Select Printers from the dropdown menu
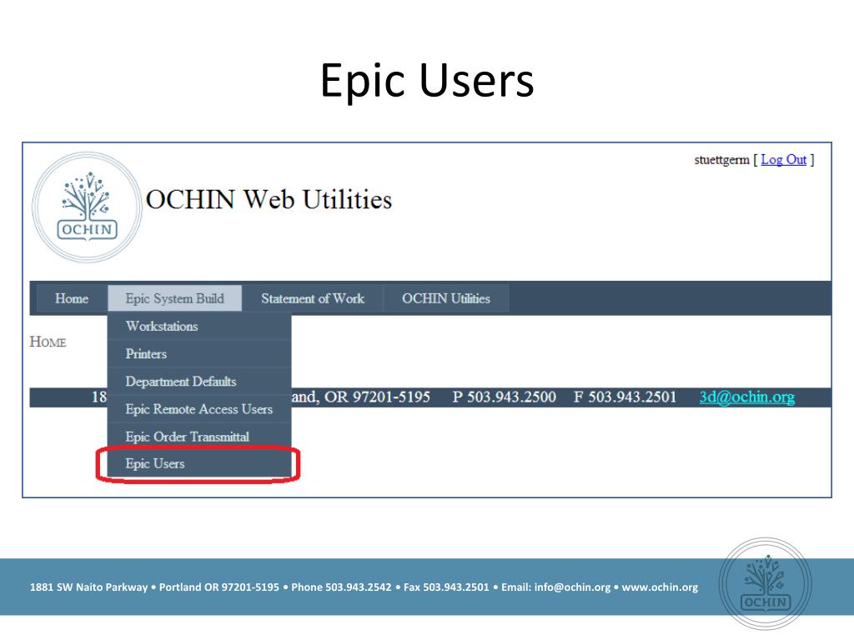This screenshot has width=854, height=640. click(199, 353)
